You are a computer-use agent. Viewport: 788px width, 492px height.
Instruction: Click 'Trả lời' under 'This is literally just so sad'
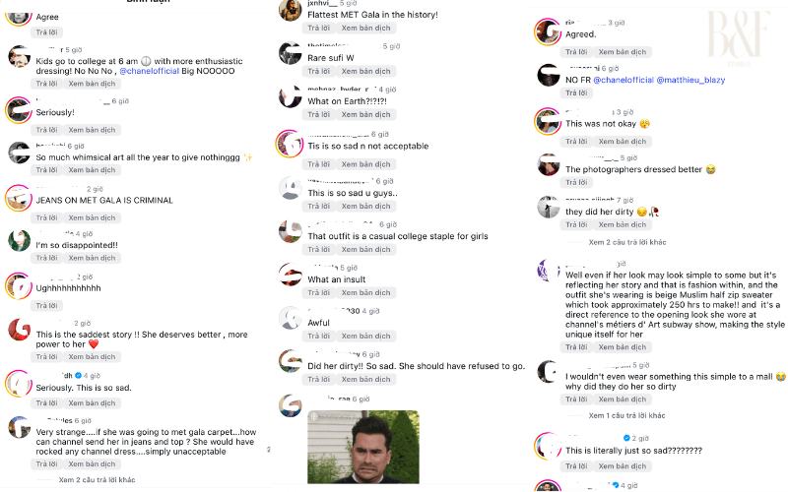click(576, 465)
